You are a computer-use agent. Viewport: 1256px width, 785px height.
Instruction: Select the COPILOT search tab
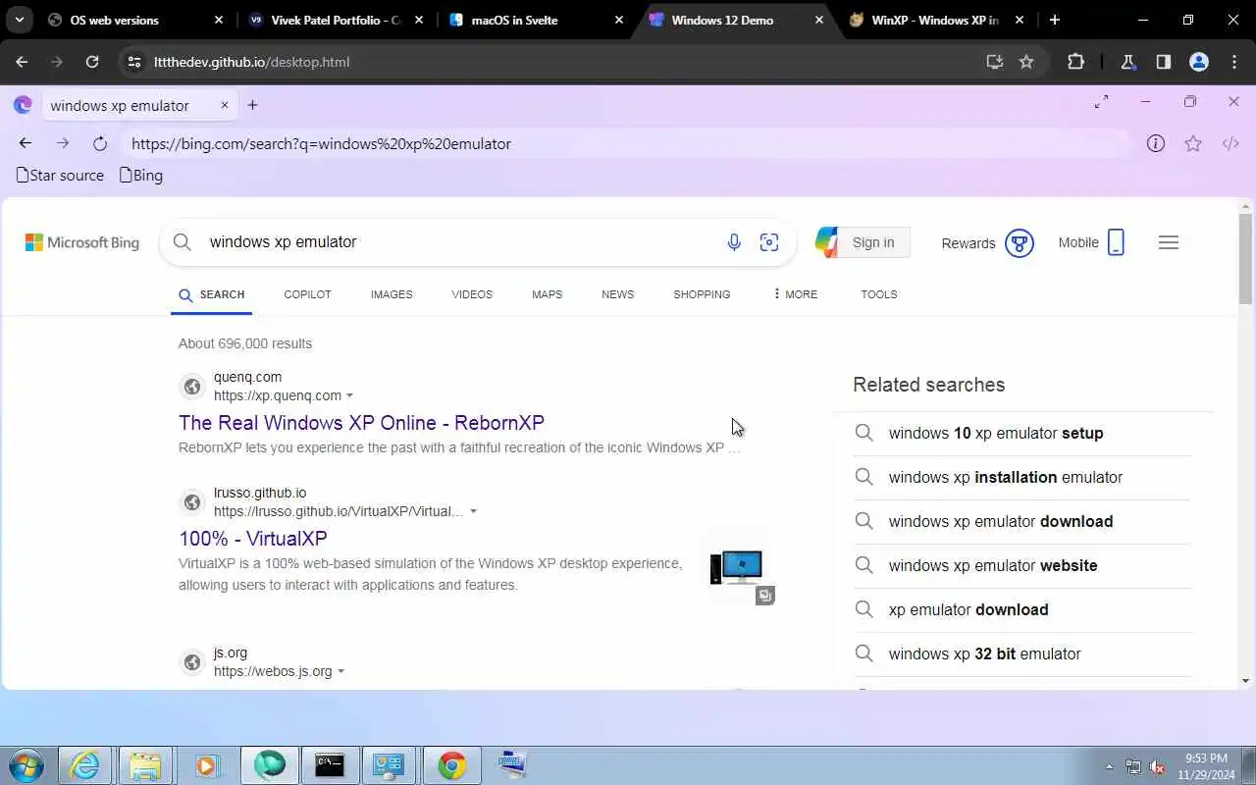pyautogui.click(x=307, y=294)
